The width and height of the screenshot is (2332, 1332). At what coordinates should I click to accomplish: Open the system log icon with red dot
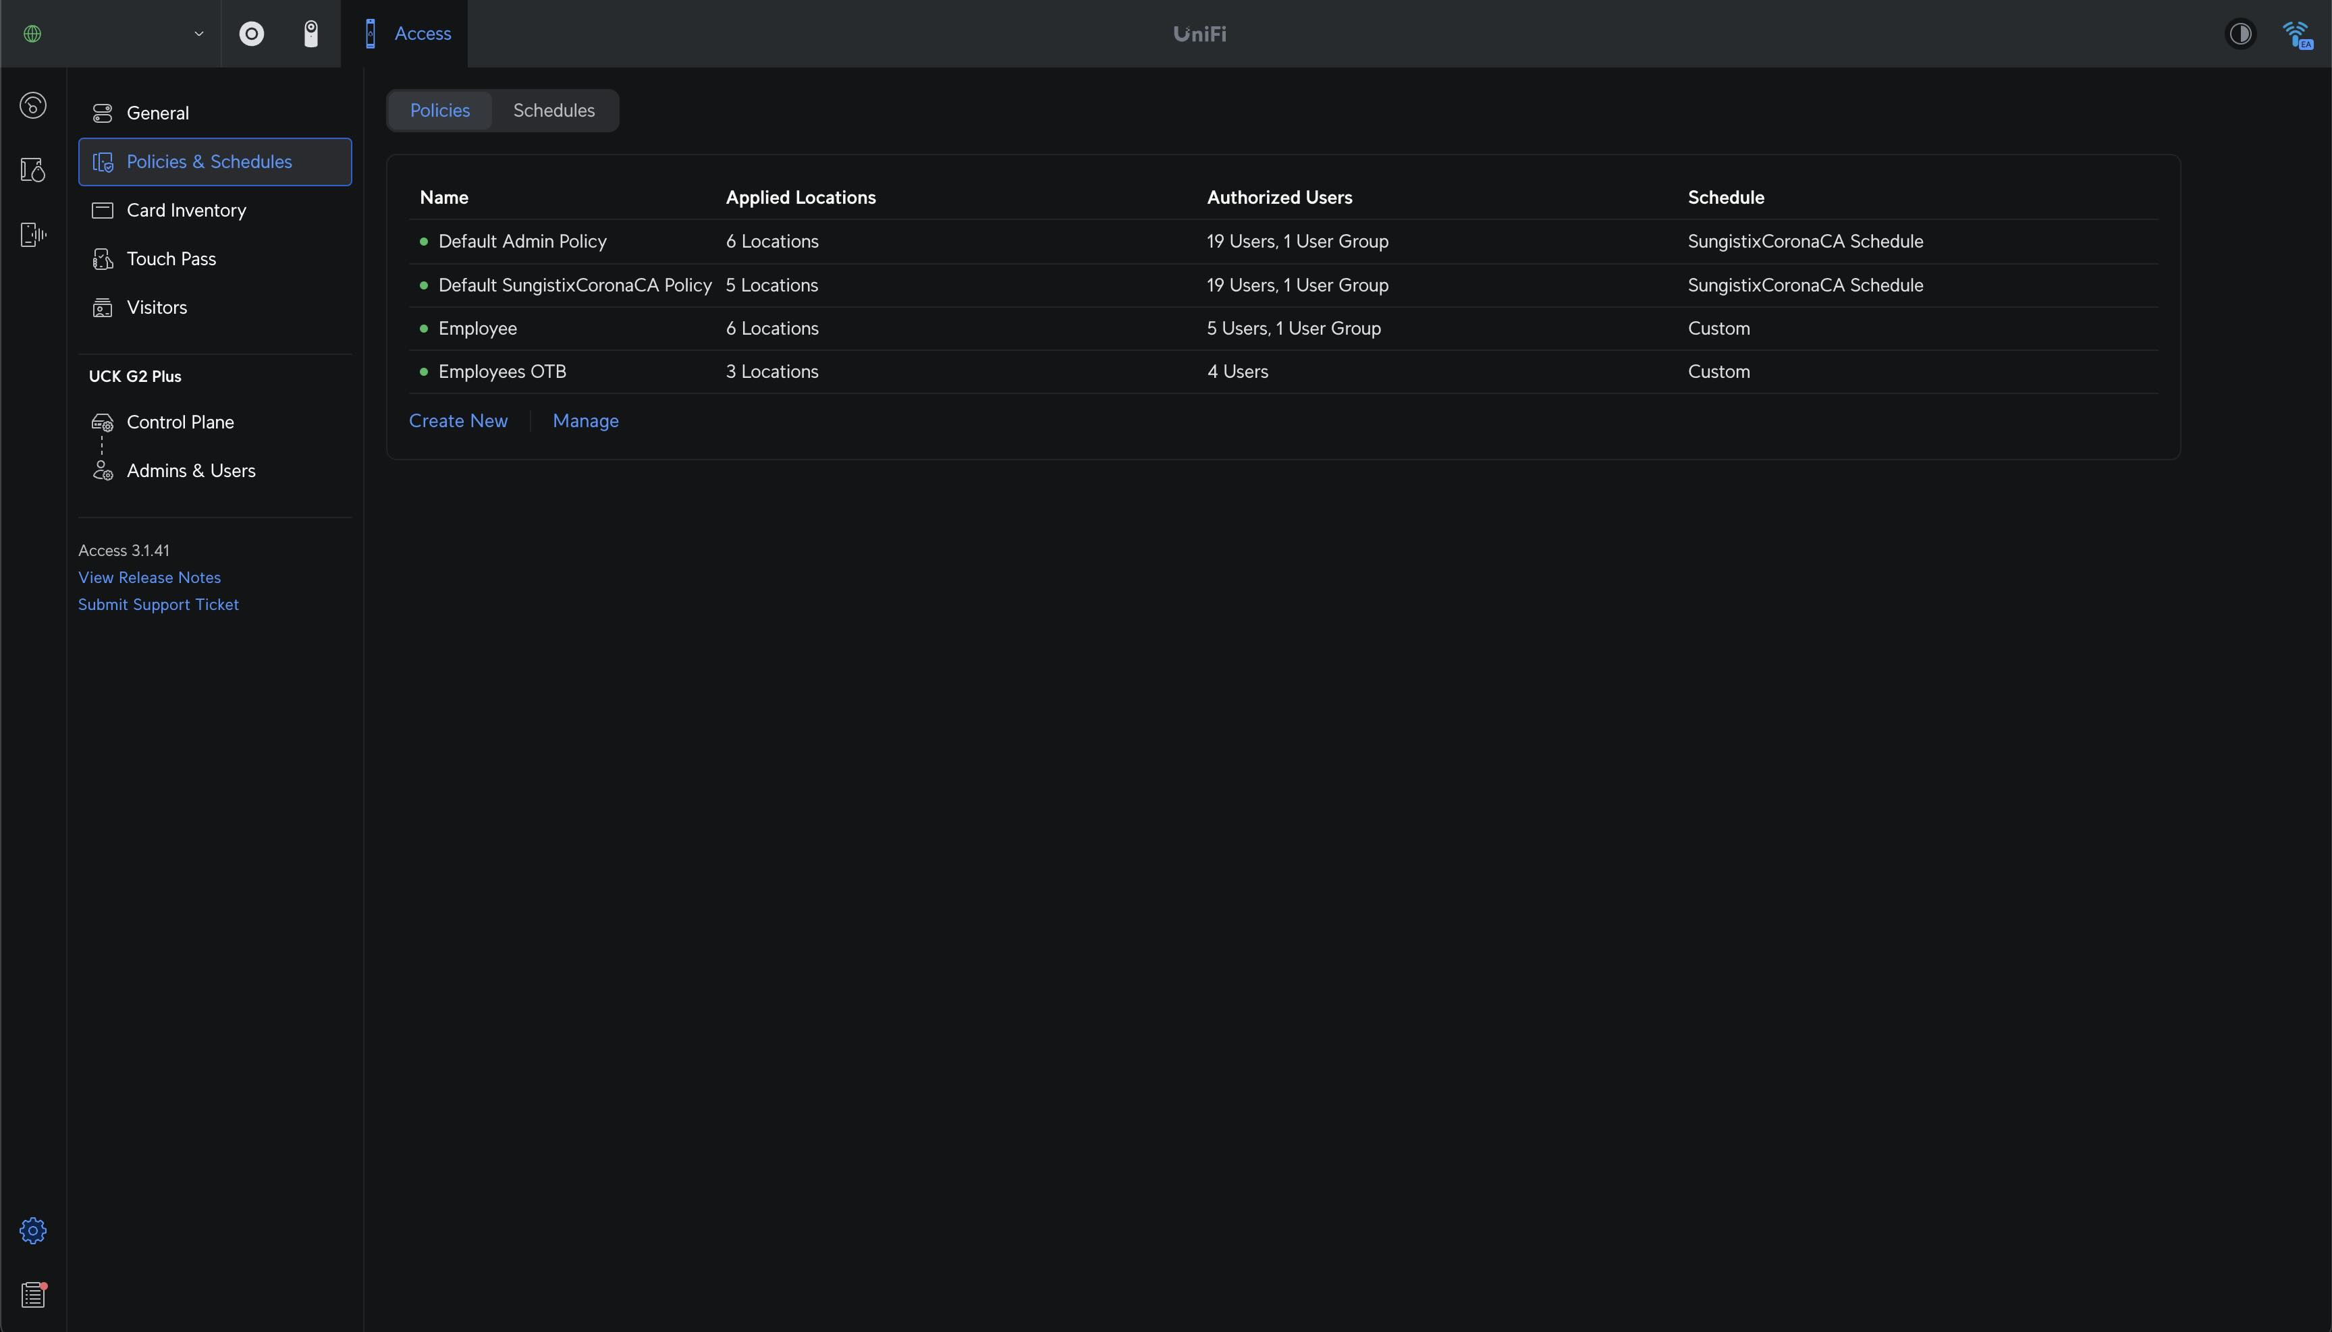pos(33,1294)
